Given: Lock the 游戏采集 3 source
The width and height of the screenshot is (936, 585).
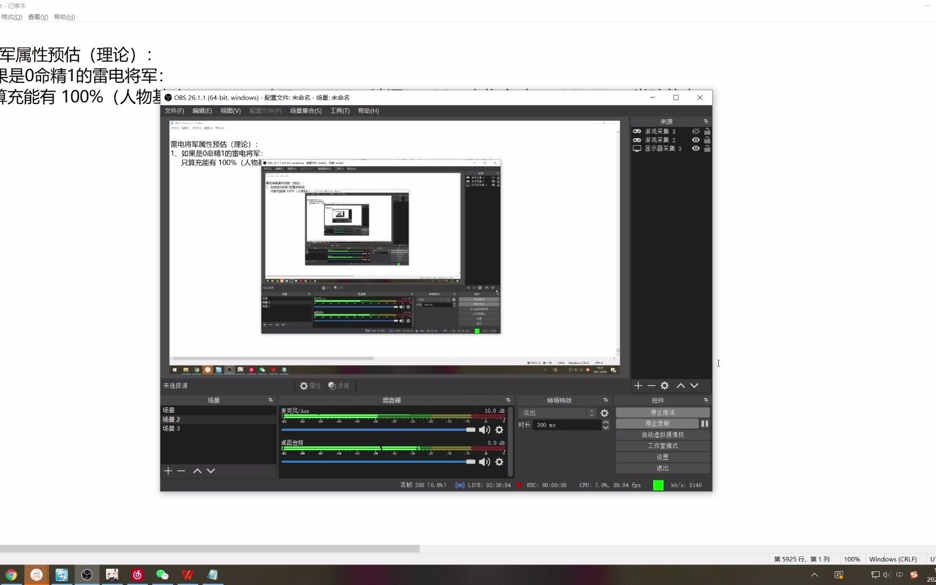Looking at the screenshot, I should point(707,132).
